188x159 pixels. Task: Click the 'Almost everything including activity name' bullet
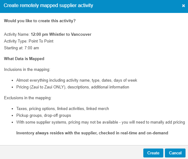[77, 80]
